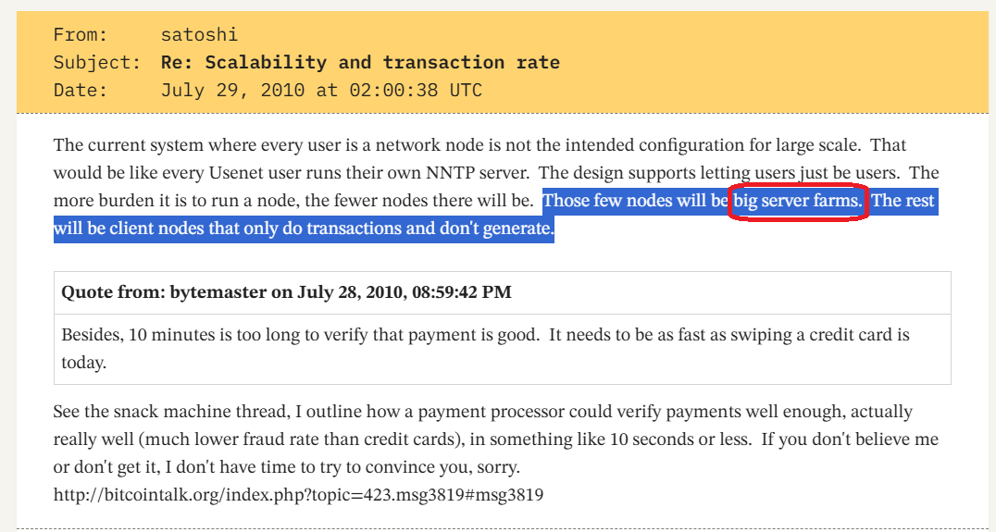The image size is (996, 532).
Task: Click the "Date:" header label
Action: click(81, 91)
